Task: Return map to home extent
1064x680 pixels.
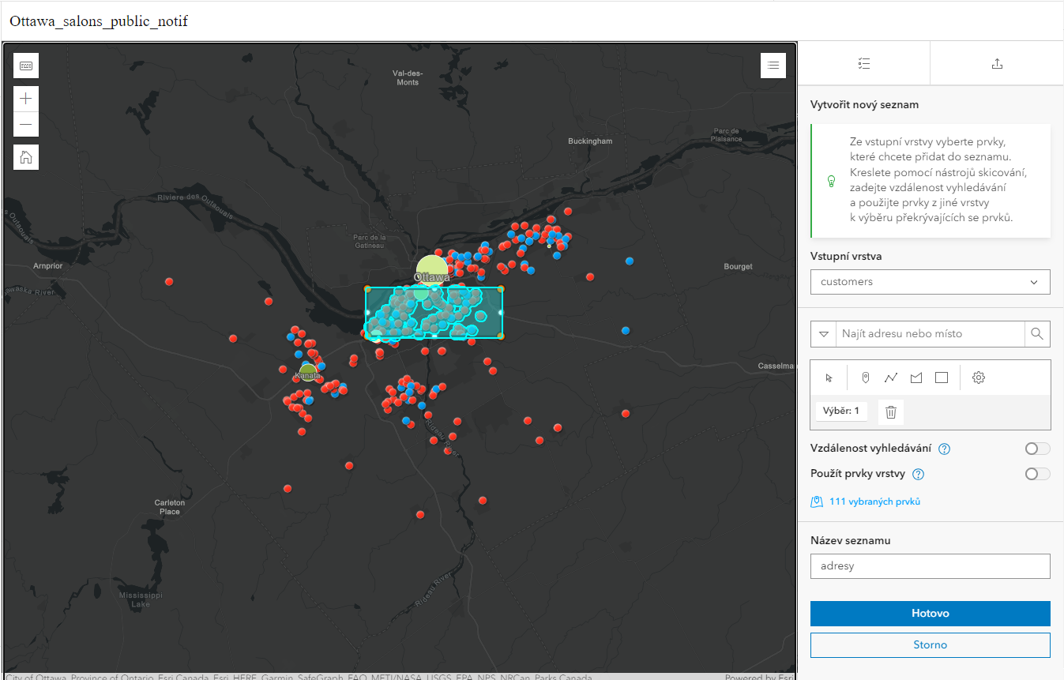Action: tap(26, 157)
